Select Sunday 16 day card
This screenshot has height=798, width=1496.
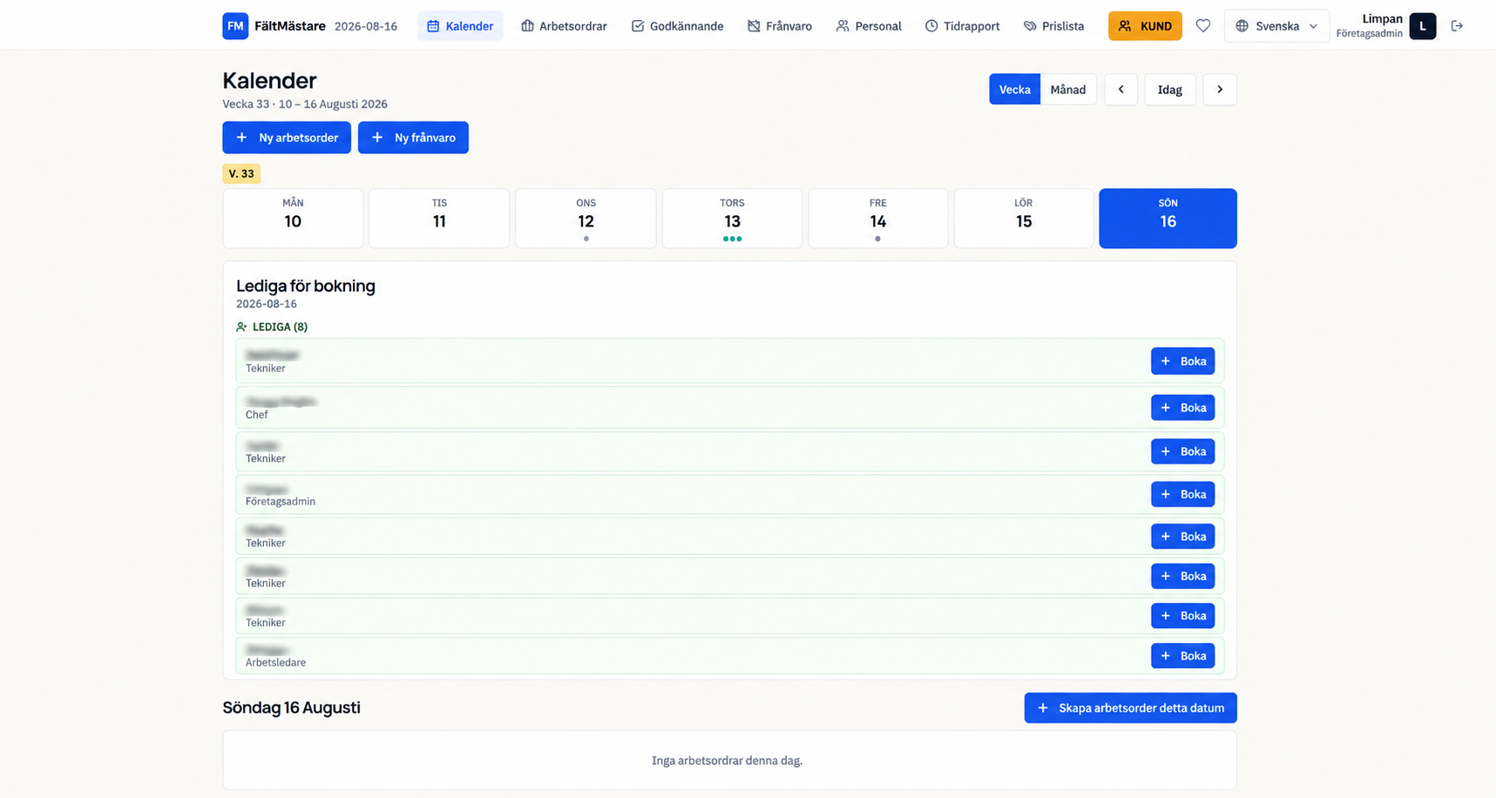[1168, 219]
